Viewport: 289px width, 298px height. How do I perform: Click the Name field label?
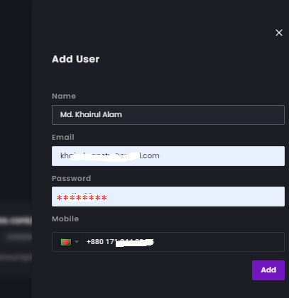click(64, 96)
